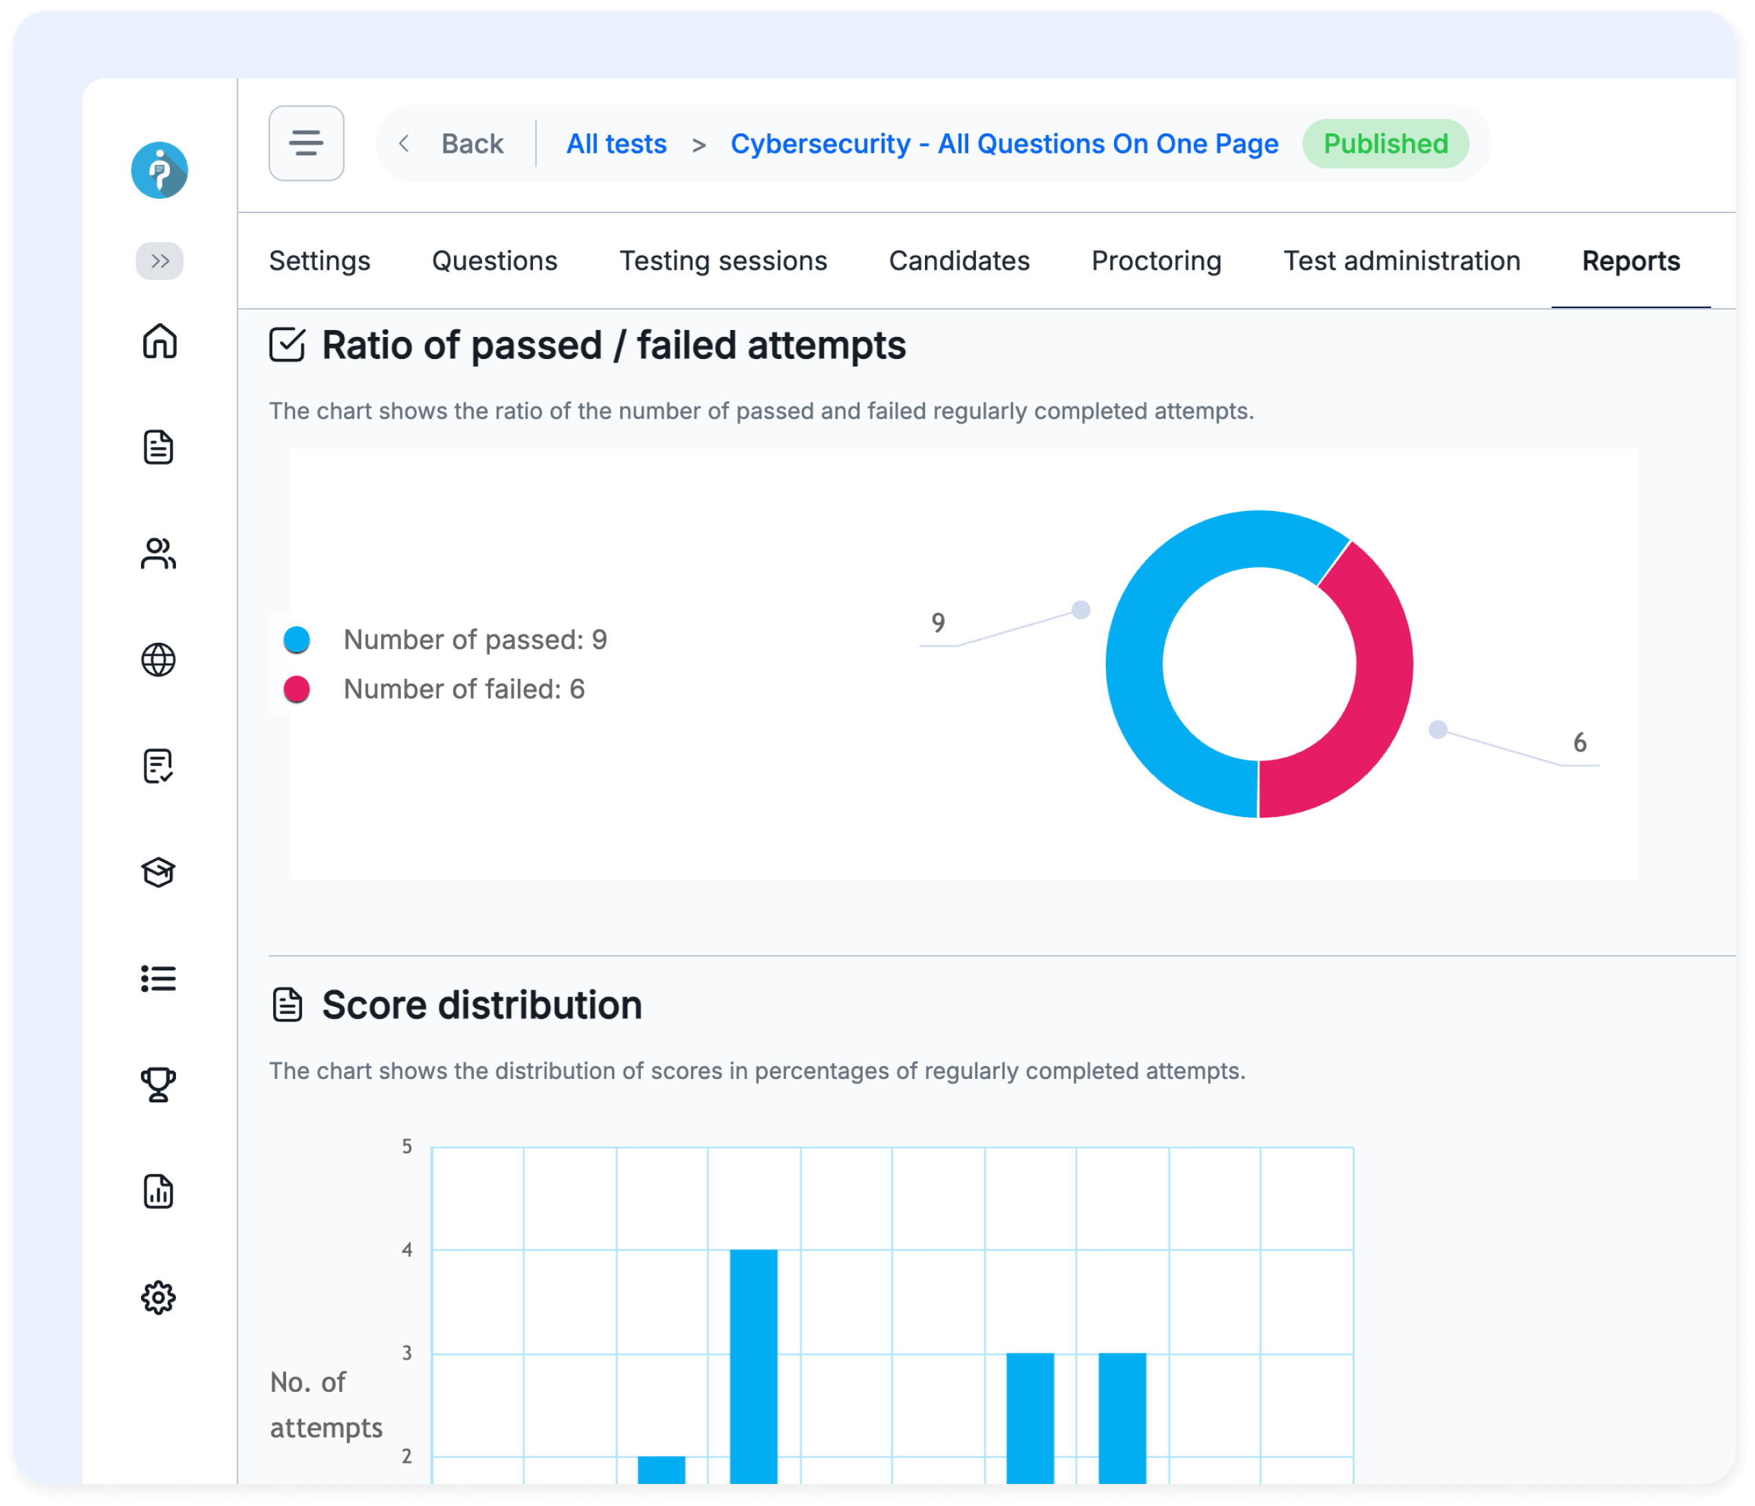Viewport: 1755px width, 1506px height.
Task: Open the Cybersecurity test breadcrumb link
Action: coord(1004,144)
